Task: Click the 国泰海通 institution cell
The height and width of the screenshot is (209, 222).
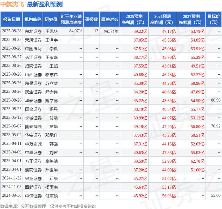Action: pos(33,126)
